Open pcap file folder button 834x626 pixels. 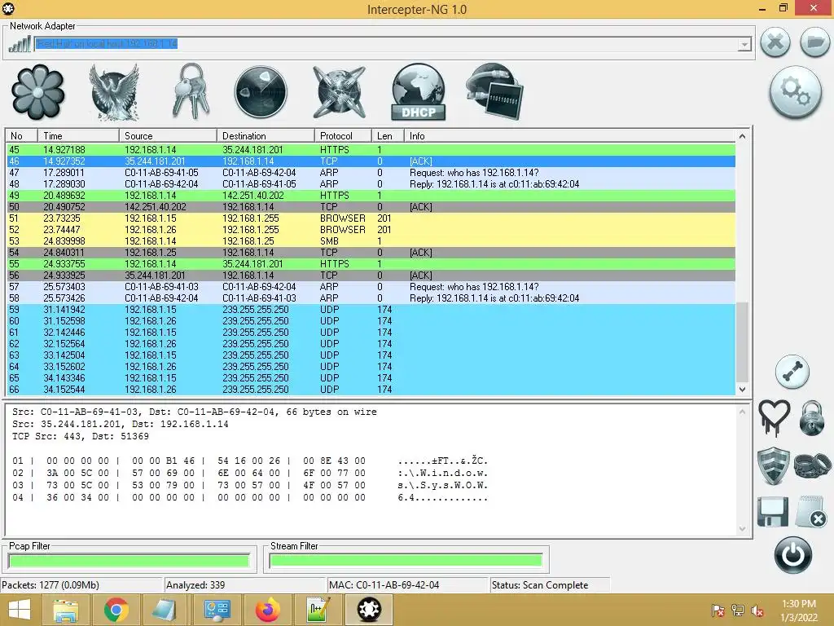pyautogui.click(x=814, y=42)
